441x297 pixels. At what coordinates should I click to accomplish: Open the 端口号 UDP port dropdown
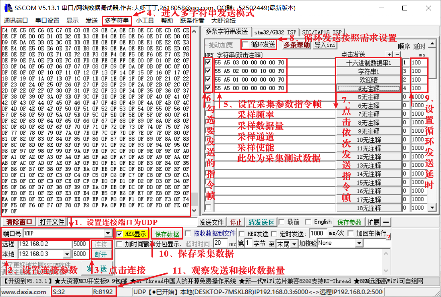(x=108, y=234)
